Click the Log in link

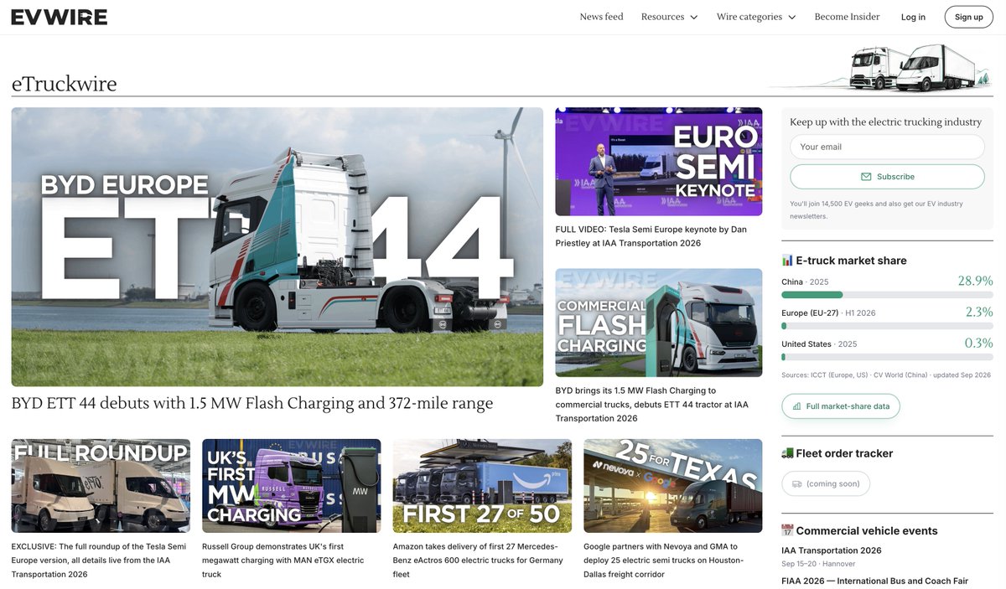click(x=913, y=17)
